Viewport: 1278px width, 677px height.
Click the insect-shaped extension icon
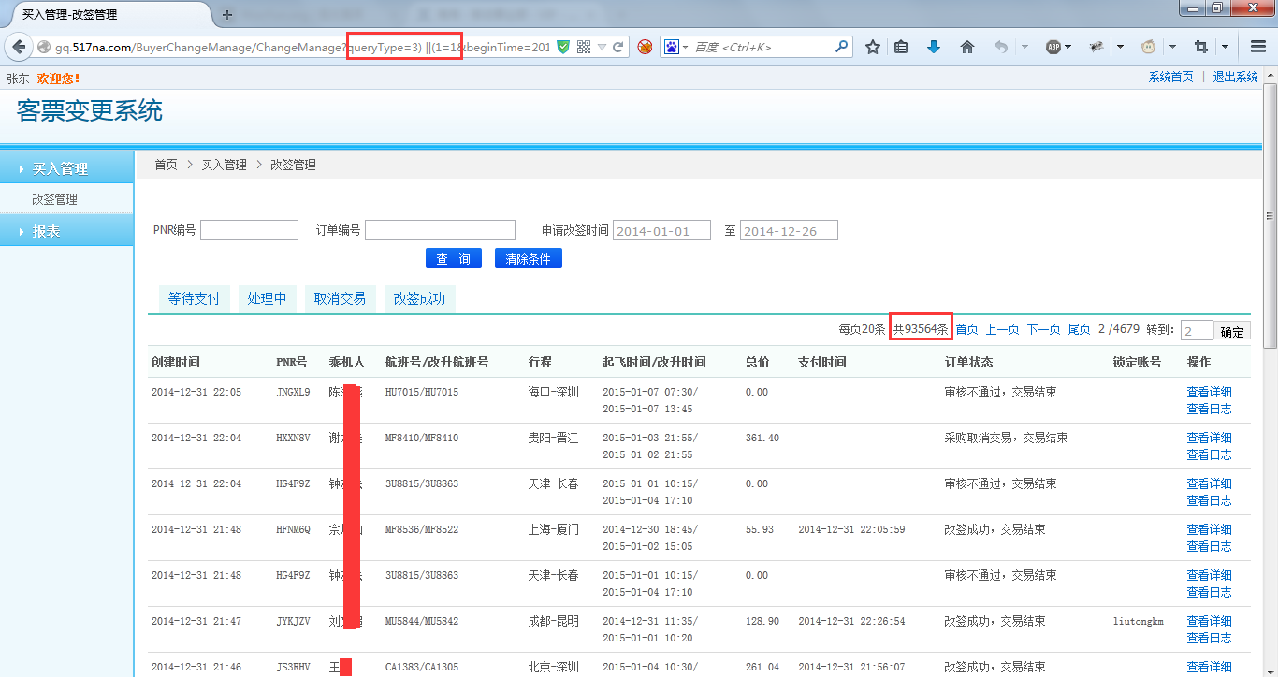pyautogui.click(x=1097, y=47)
